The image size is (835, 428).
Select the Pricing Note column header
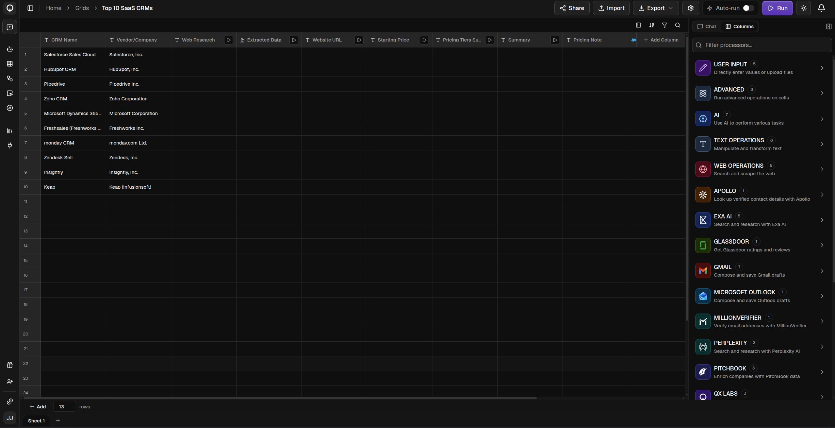[x=595, y=40]
